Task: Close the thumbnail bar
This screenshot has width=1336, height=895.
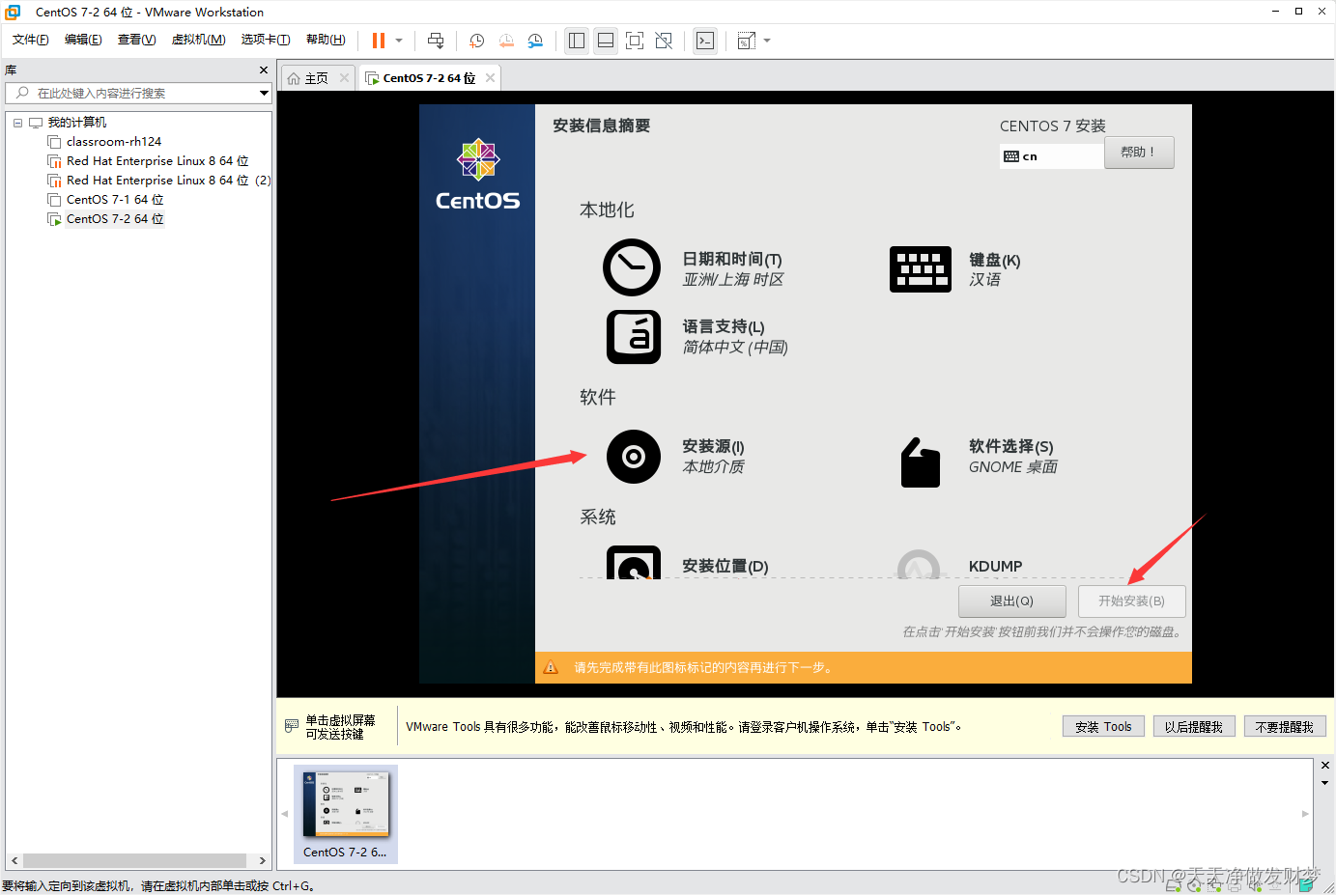Action: pos(1325,766)
